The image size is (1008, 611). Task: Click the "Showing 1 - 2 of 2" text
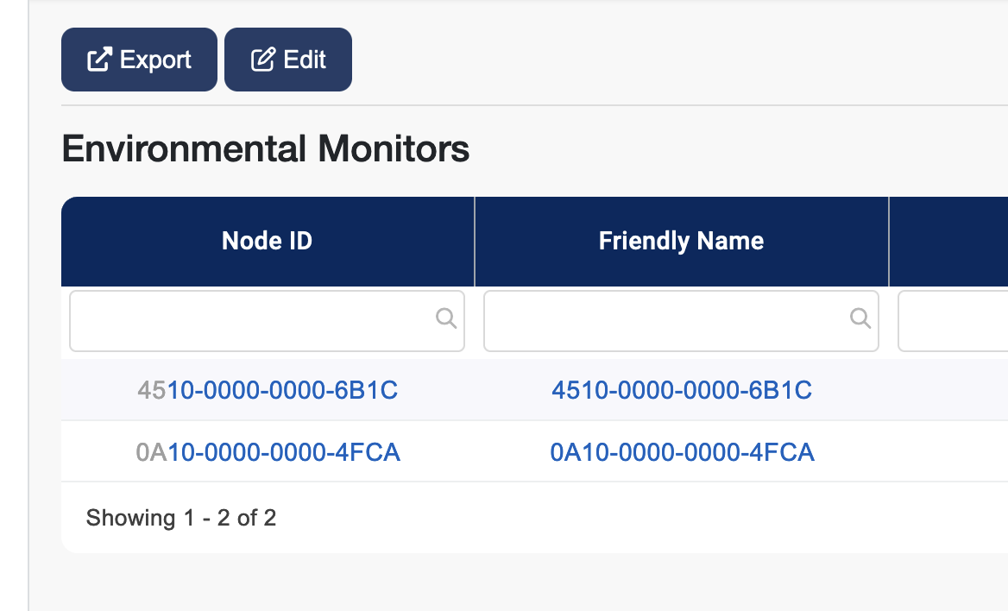coord(181,518)
